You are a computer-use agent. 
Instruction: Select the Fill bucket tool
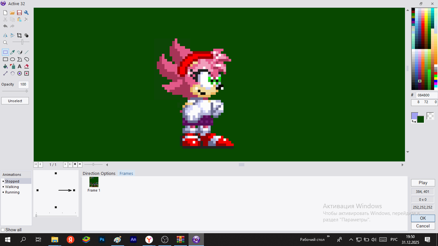pyautogui.click(x=5, y=67)
